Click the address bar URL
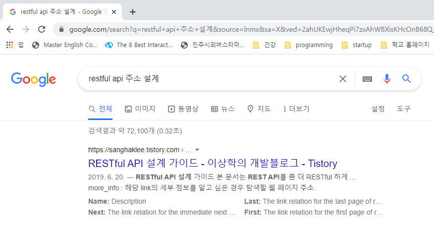This screenshot has width=434, height=228. pyautogui.click(x=251, y=29)
